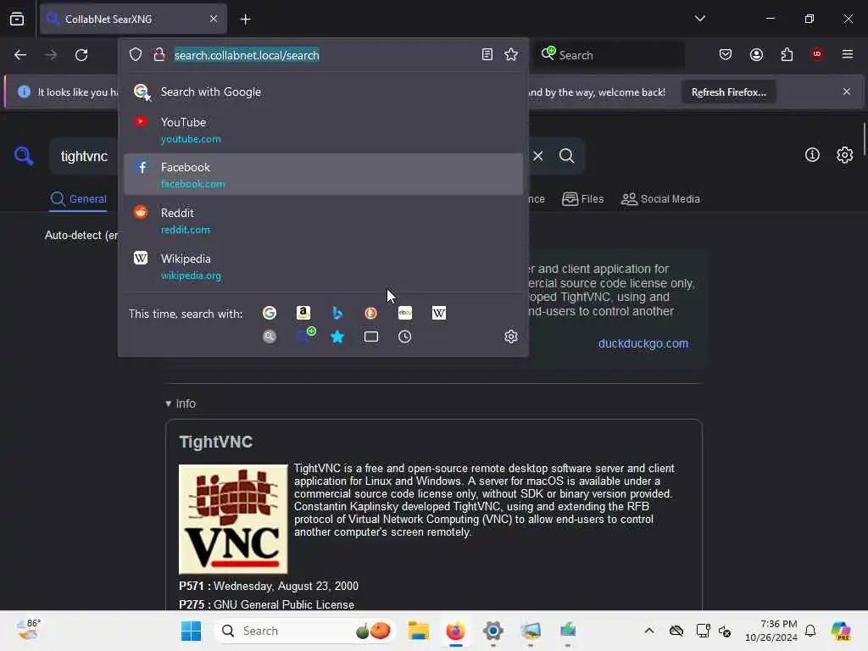868x651 pixels.
Task: Go back to the previous page
Action: click(20, 55)
